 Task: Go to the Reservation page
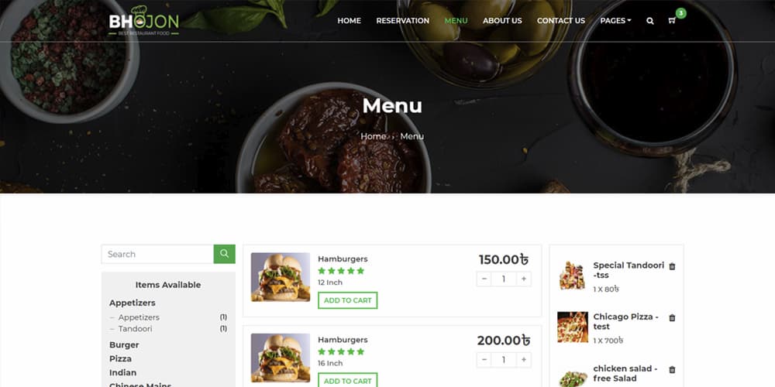pos(402,21)
